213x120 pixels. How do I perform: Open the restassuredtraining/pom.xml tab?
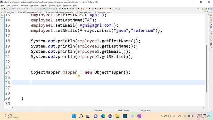[x=59, y=12]
